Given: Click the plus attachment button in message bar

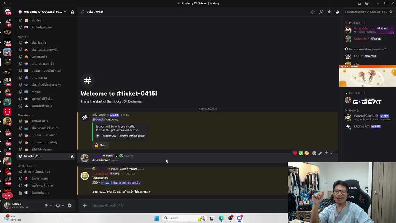Looking at the screenshot, I should point(84,205).
